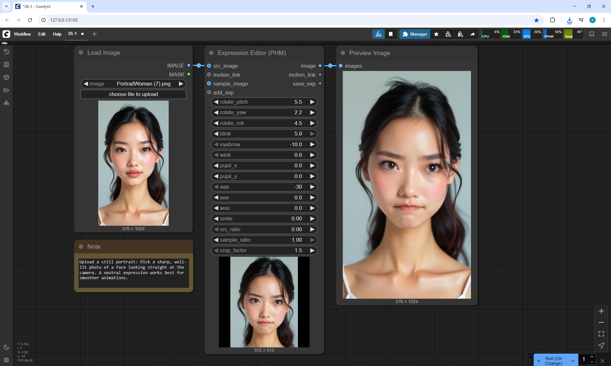Viewport: 611px width, 366px height.
Task: Open the Edit menu
Action: tap(42, 34)
